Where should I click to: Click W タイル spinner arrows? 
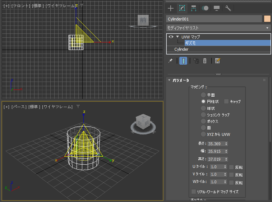click(x=225, y=182)
